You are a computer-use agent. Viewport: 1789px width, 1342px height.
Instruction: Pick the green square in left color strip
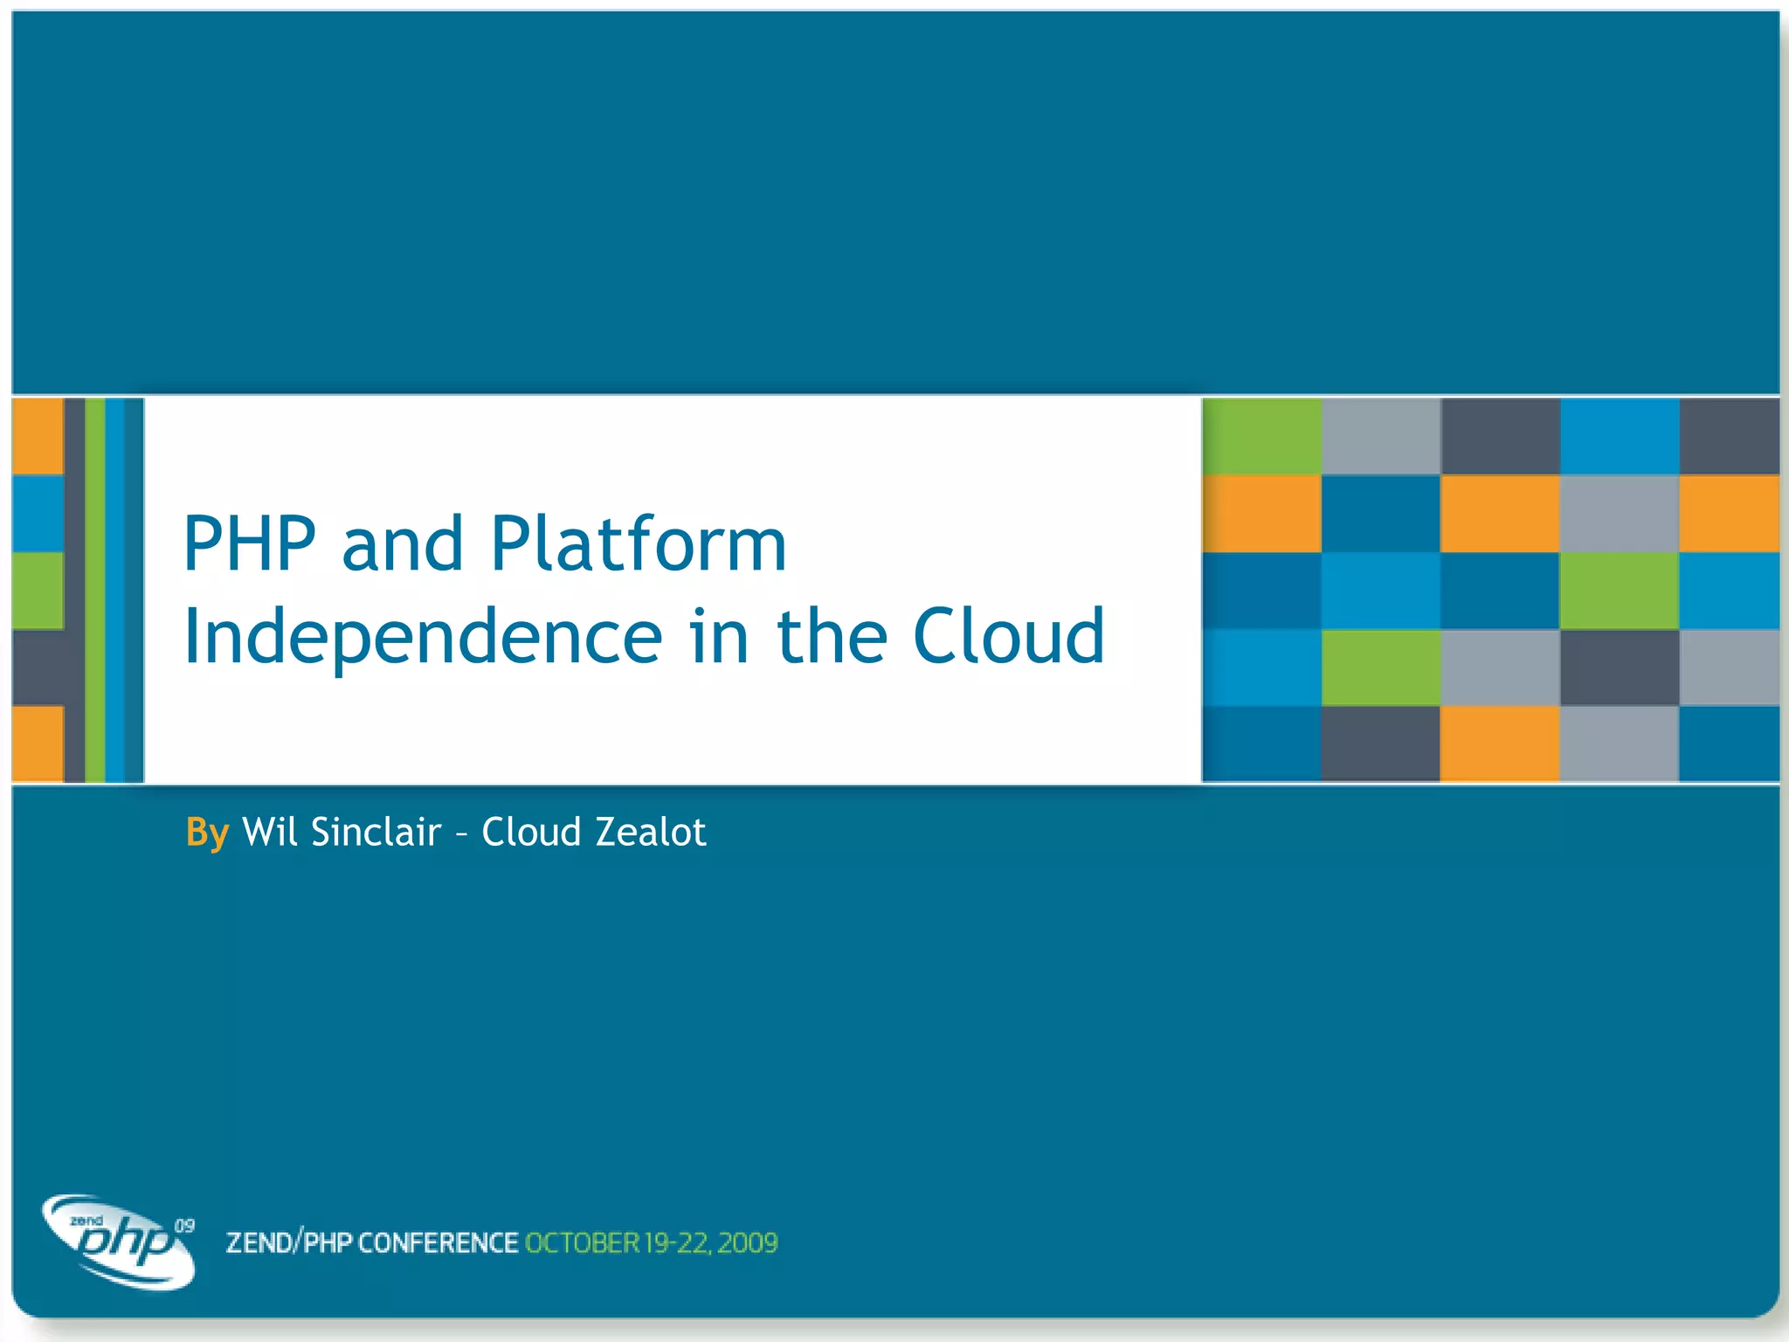(38, 590)
